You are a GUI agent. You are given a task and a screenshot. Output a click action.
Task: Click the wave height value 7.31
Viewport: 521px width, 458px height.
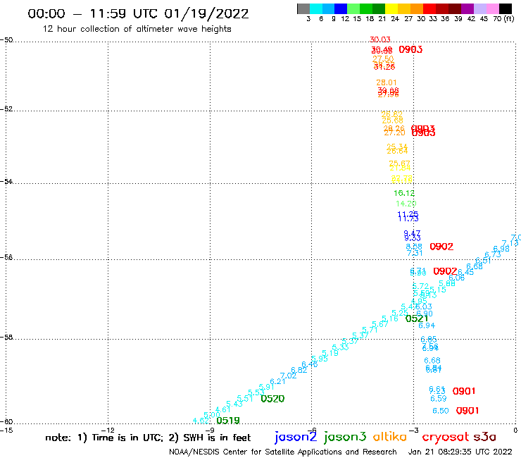[415, 253]
